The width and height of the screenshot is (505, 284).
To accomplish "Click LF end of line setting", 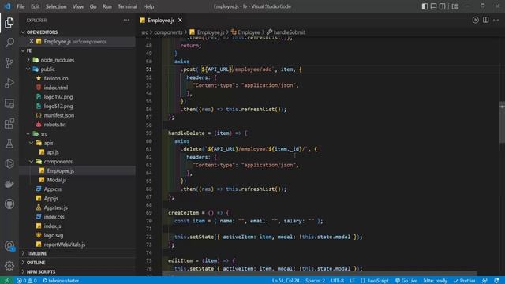I will tap(352, 281).
